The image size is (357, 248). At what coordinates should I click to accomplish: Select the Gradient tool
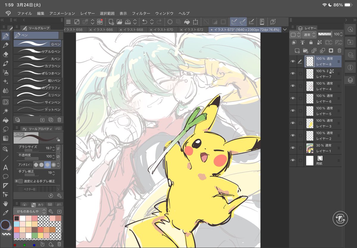tap(5, 138)
